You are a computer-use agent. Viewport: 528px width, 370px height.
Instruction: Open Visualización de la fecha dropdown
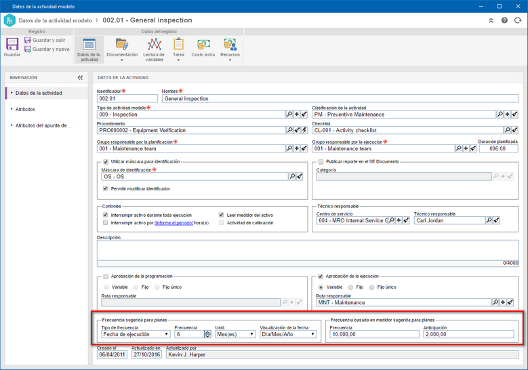(288, 334)
